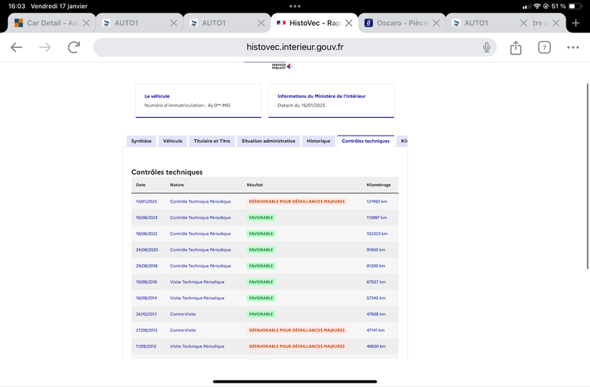The width and height of the screenshot is (590, 387).
Task: Open the AUTO1 tab right of Oscaro
Action: (489, 23)
